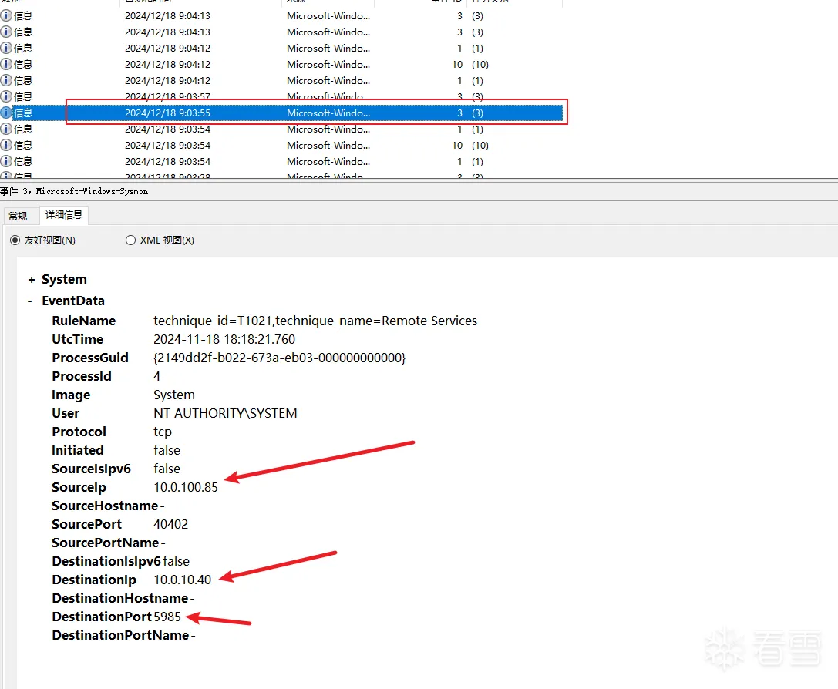Click the info icon of the 9:04:12 event 10 row
Screen dimensions: 838x689
click(6, 64)
